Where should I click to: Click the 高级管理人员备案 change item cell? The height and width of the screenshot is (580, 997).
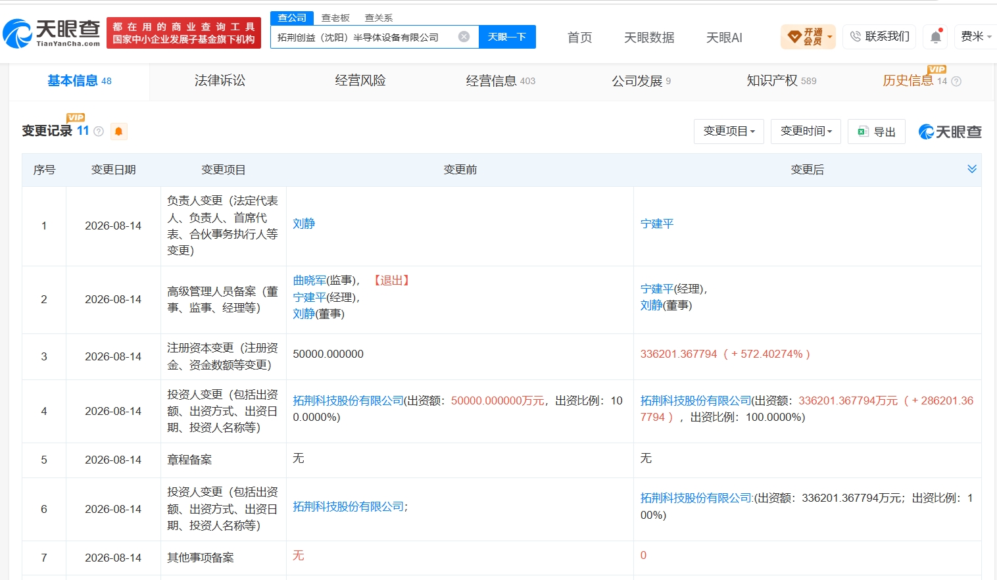click(223, 299)
